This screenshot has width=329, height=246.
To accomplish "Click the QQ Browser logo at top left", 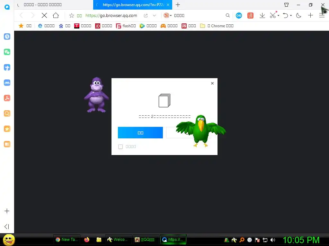I will coord(7,7).
